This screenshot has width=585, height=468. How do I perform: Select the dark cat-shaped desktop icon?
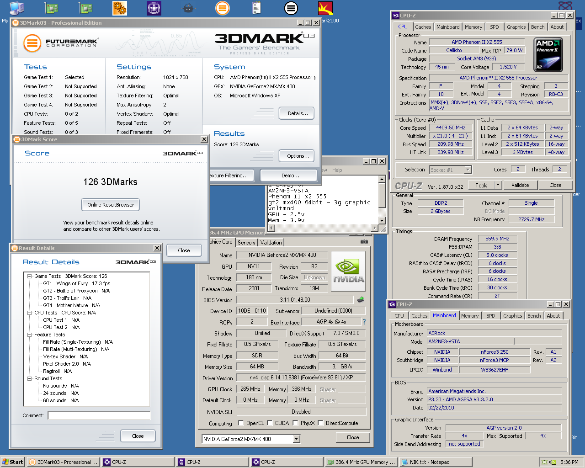click(x=188, y=8)
